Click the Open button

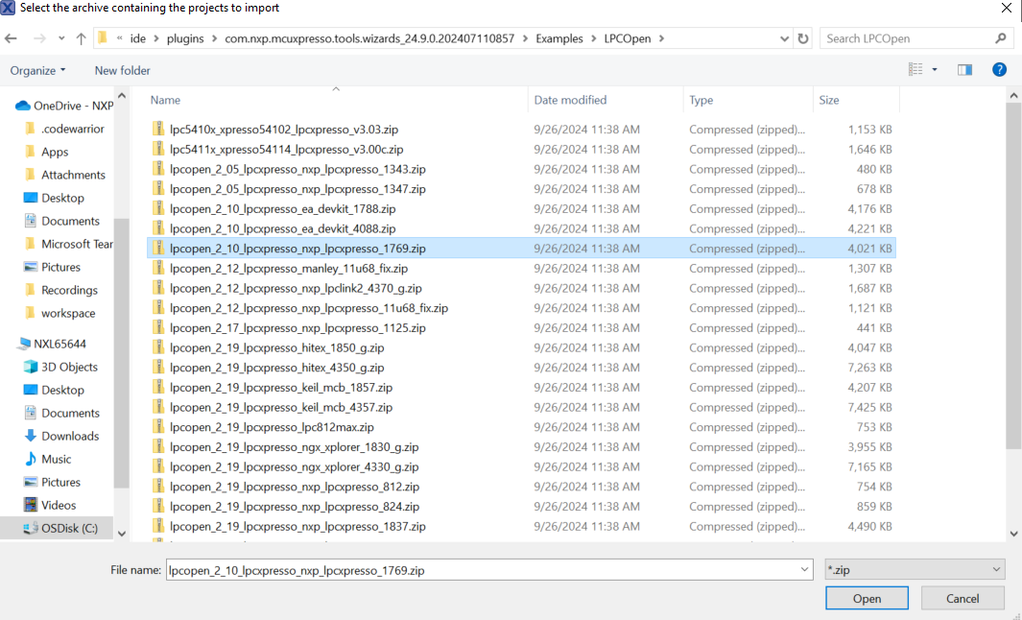tap(866, 597)
